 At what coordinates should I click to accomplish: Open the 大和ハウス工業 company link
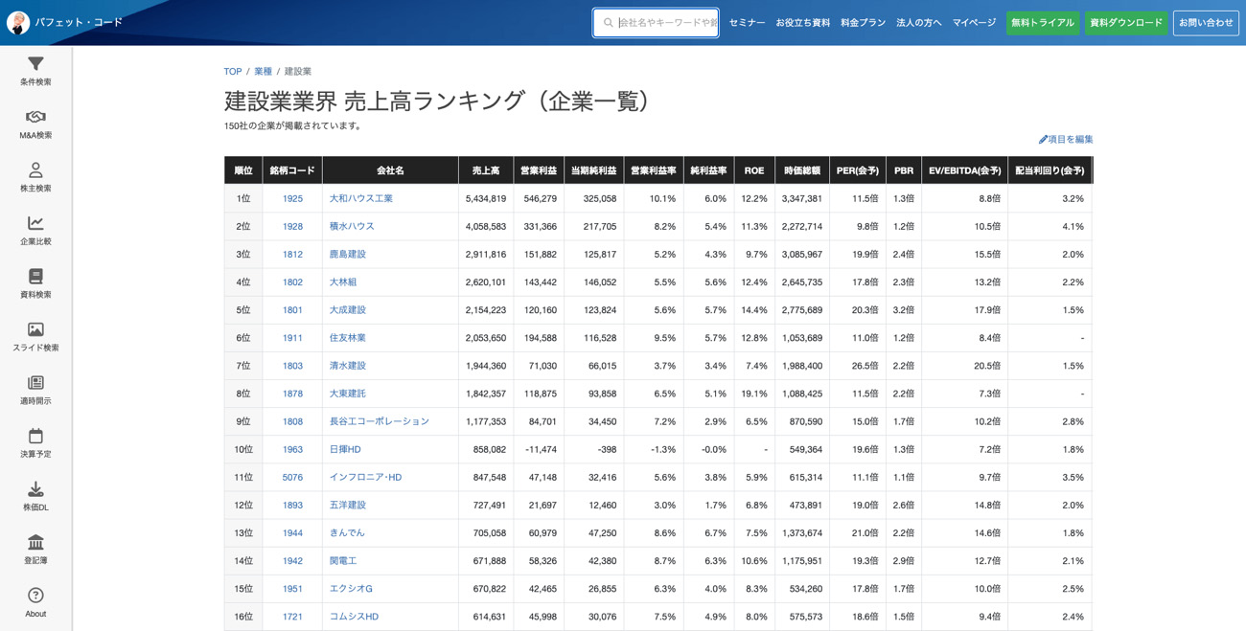(361, 198)
